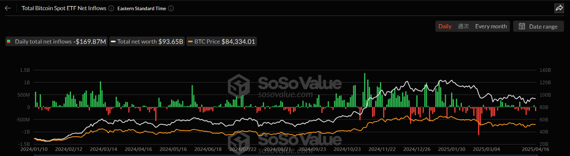Screen dimensions: 570x156
Task: Open info icon beside Total Bitcoin Spot ETF title
Action: pyautogui.click(x=111, y=9)
